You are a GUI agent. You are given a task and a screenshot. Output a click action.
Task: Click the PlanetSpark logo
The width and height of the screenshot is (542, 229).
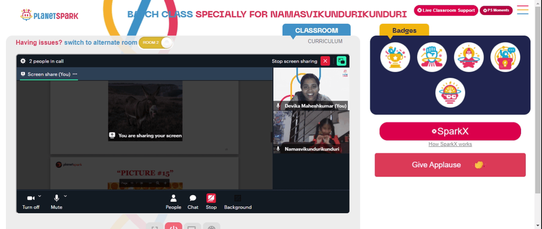coord(49,15)
